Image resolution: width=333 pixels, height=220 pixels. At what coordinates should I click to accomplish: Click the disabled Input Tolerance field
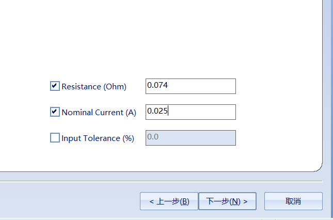tap(191, 138)
